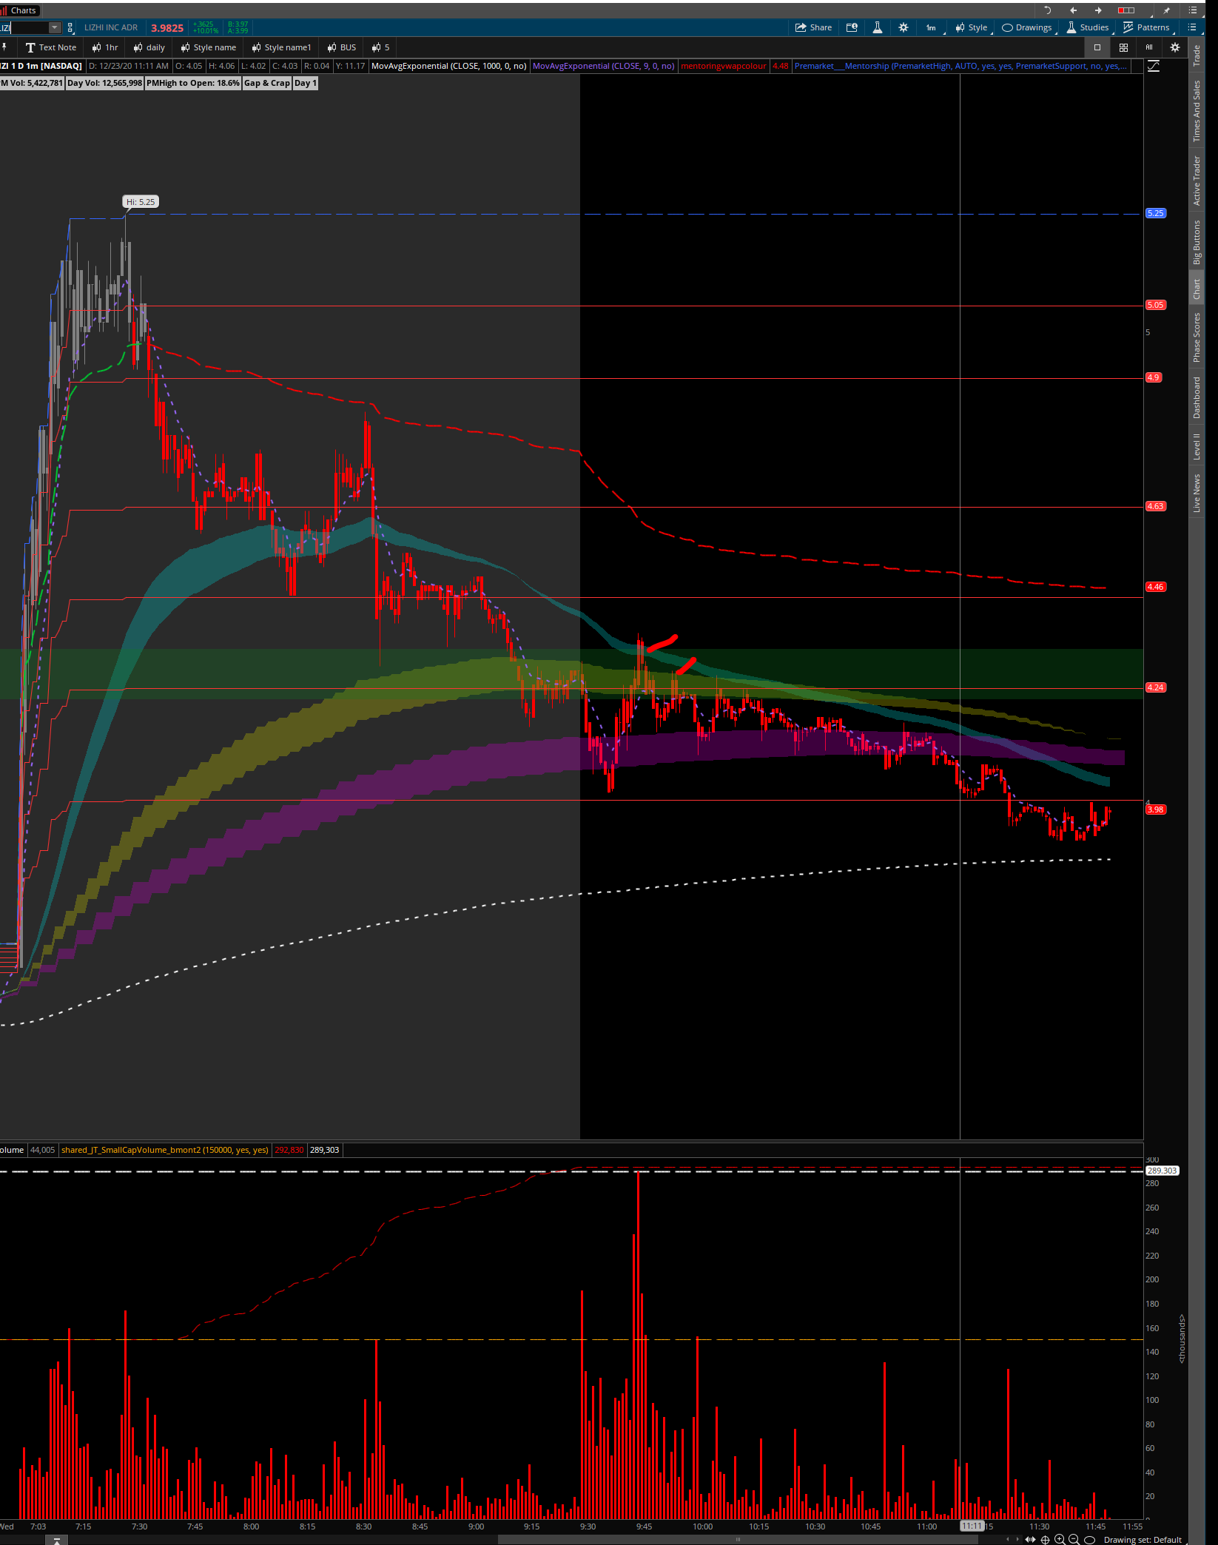This screenshot has width=1218, height=1545.
Task: Select the Chart side tab
Action: pyautogui.click(x=1197, y=289)
